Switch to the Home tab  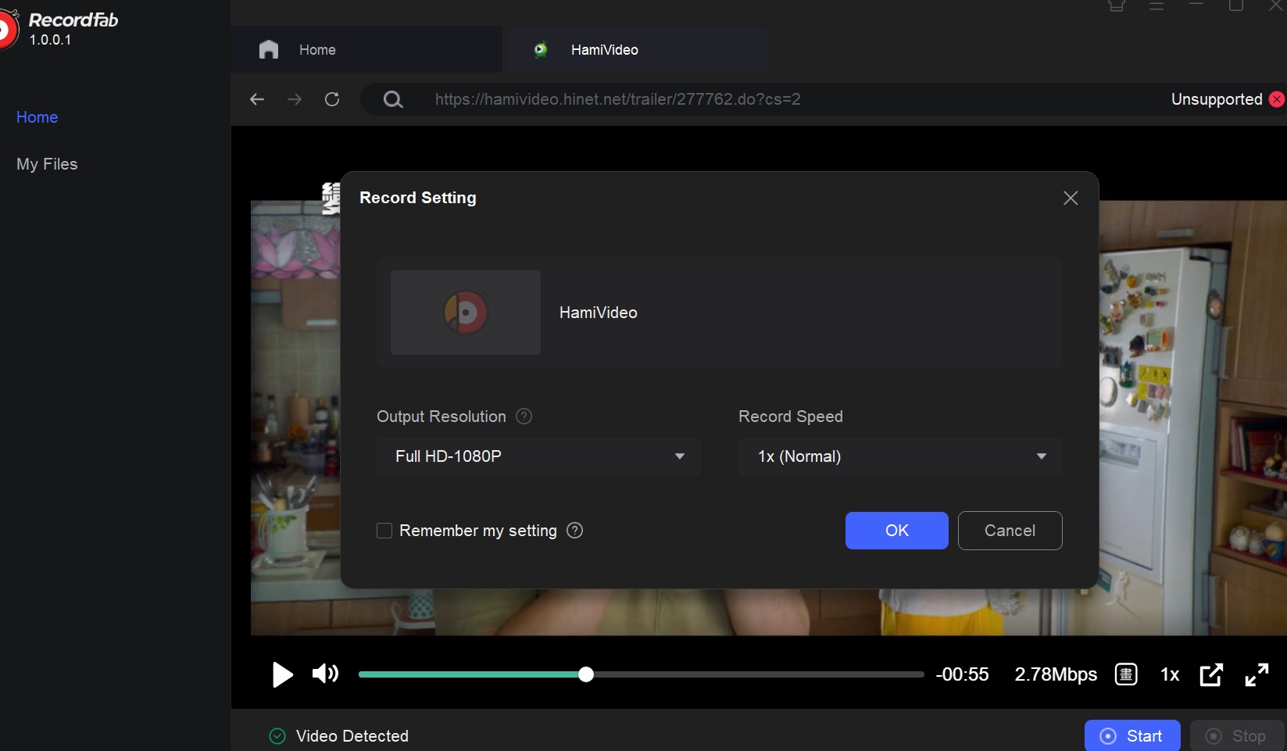coord(366,49)
